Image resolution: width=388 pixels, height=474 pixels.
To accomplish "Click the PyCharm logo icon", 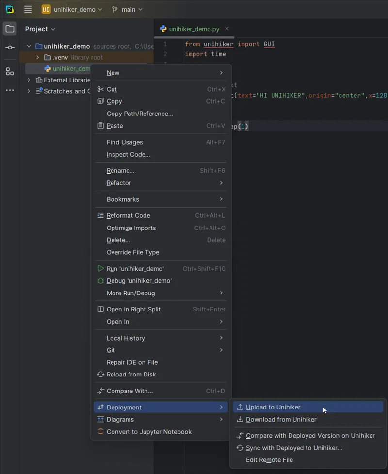I will click(x=10, y=9).
